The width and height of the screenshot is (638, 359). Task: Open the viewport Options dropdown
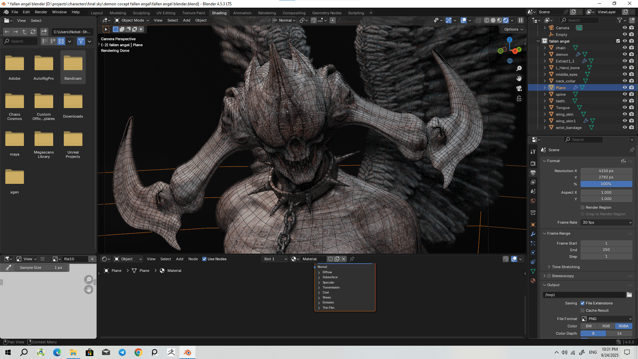point(513,29)
